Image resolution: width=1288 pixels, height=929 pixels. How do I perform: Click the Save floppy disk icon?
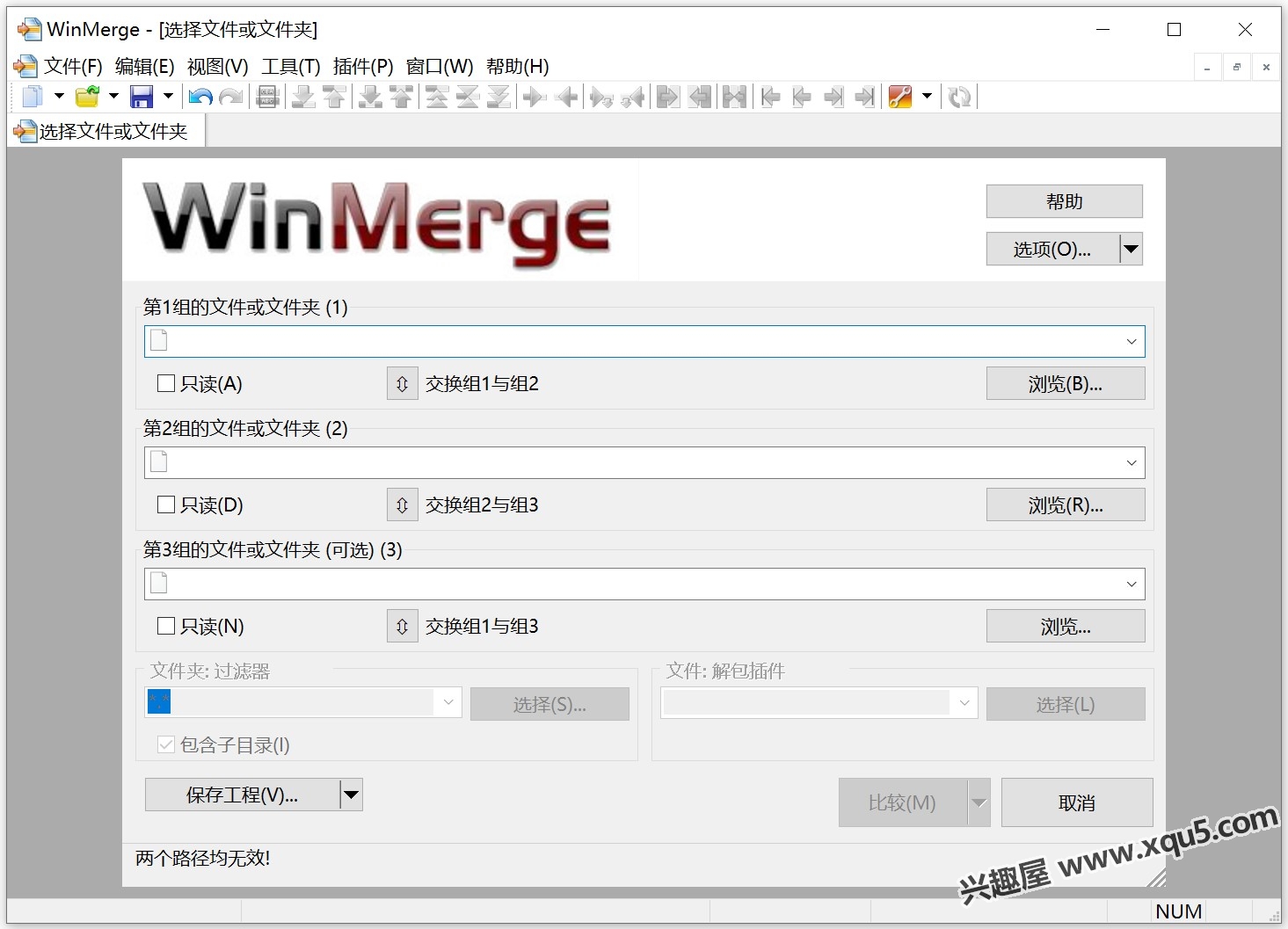pyautogui.click(x=142, y=97)
